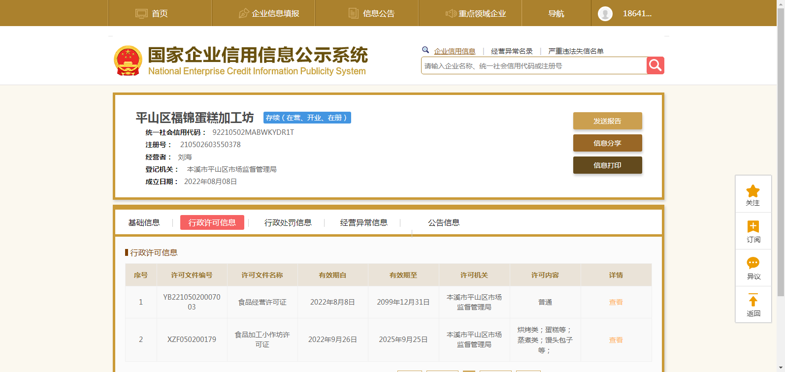The height and width of the screenshot is (372, 785).
Task: Click the edit icon beside 企业信息填报
Action: [244, 13]
